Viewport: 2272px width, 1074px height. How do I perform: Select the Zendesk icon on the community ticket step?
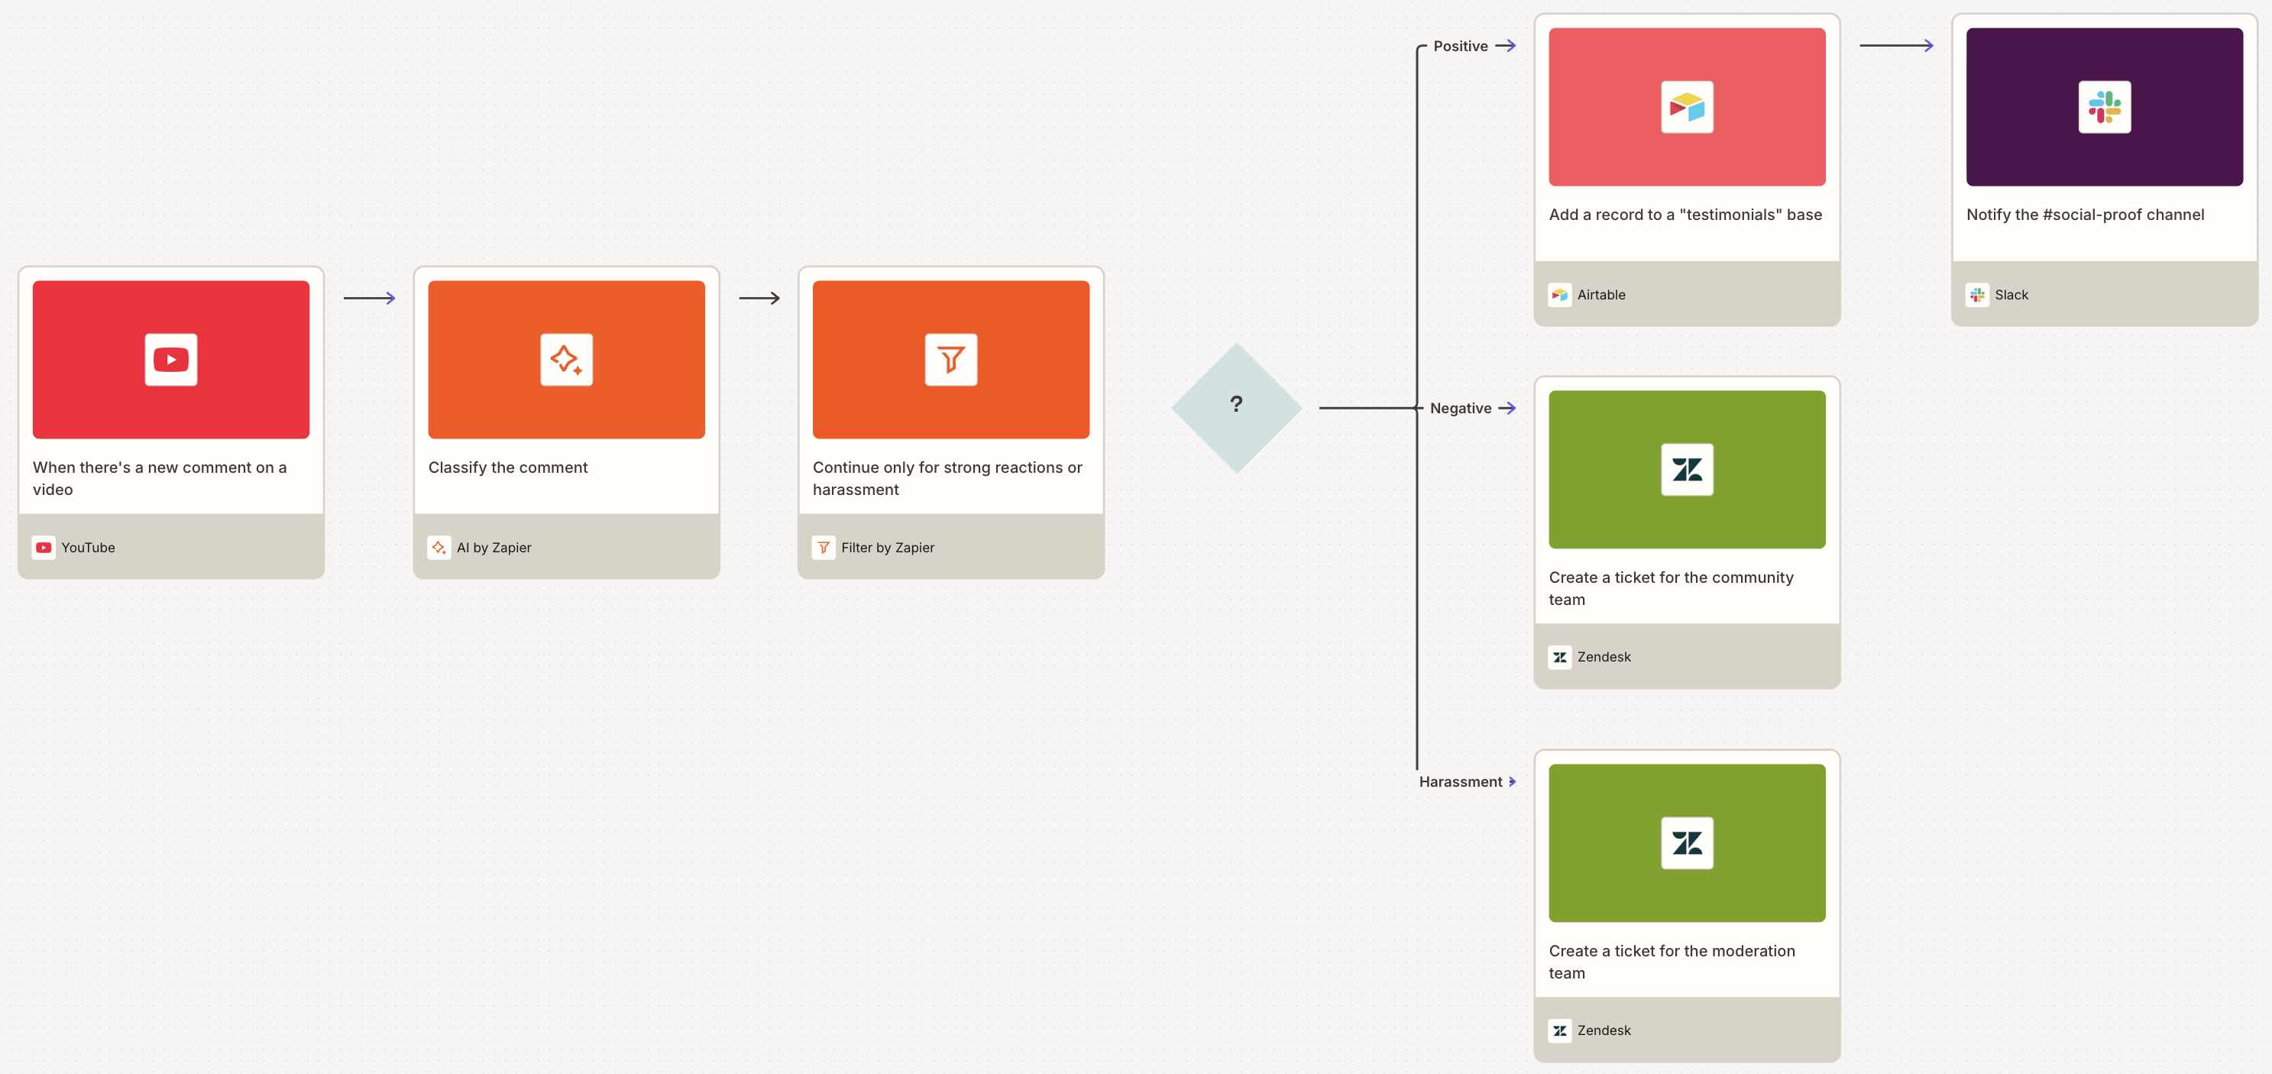tap(1688, 469)
